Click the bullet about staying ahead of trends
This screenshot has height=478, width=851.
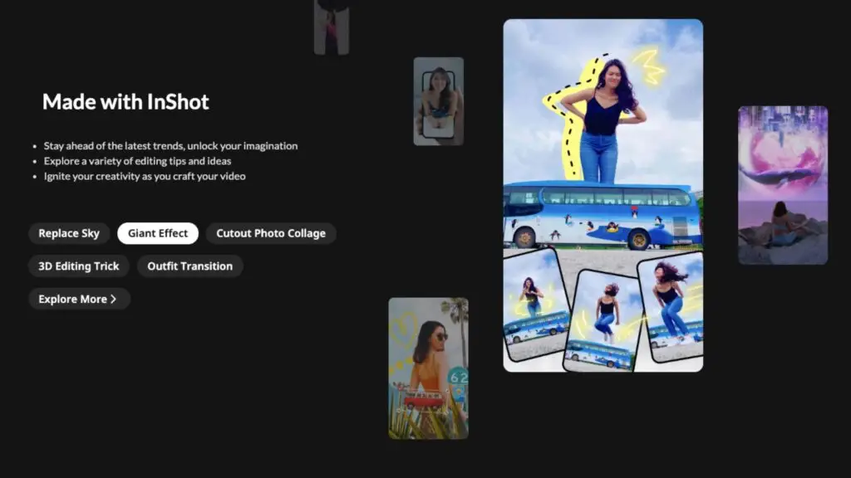tap(170, 145)
